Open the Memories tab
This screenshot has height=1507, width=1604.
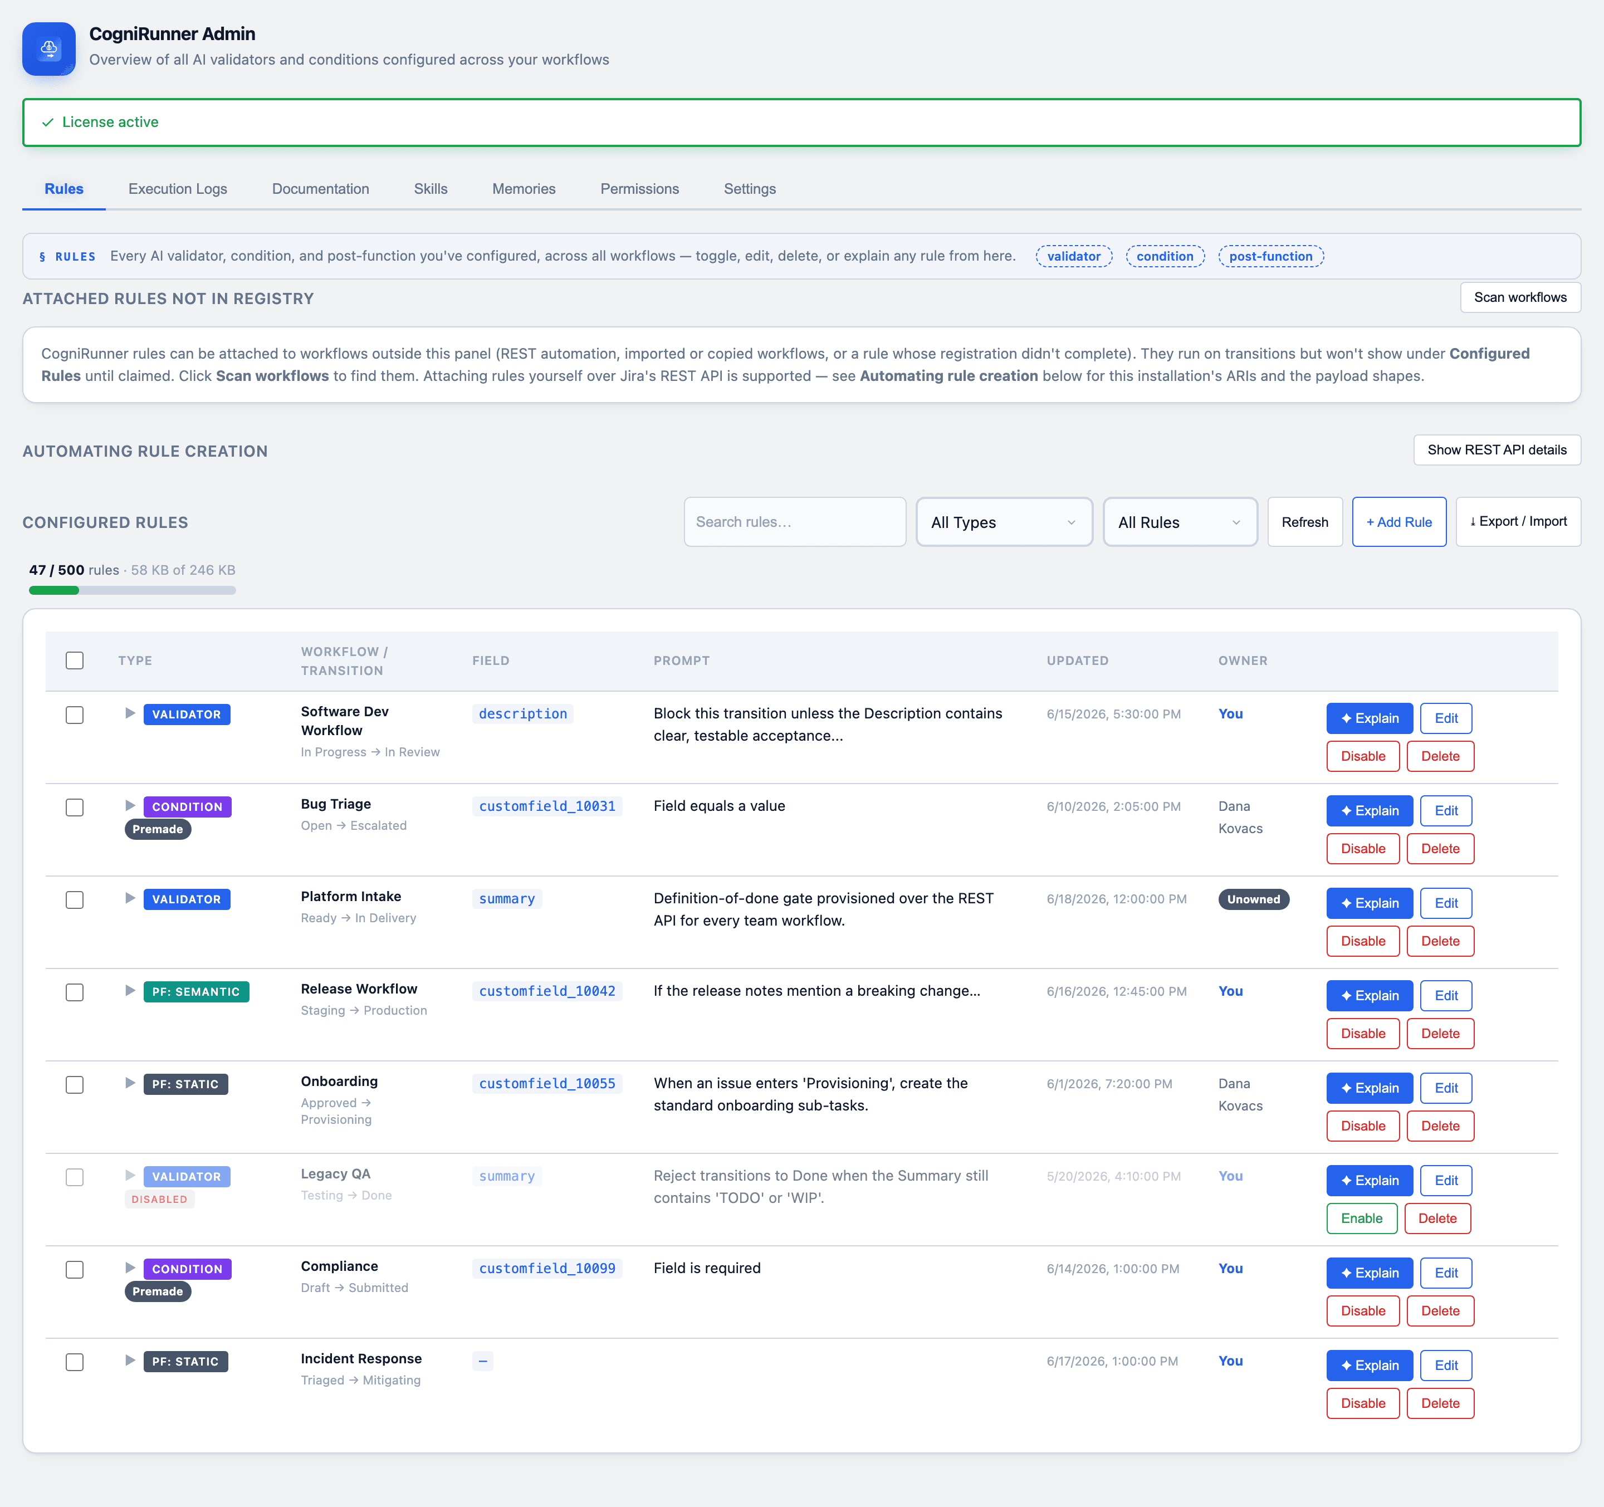[524, 189]
